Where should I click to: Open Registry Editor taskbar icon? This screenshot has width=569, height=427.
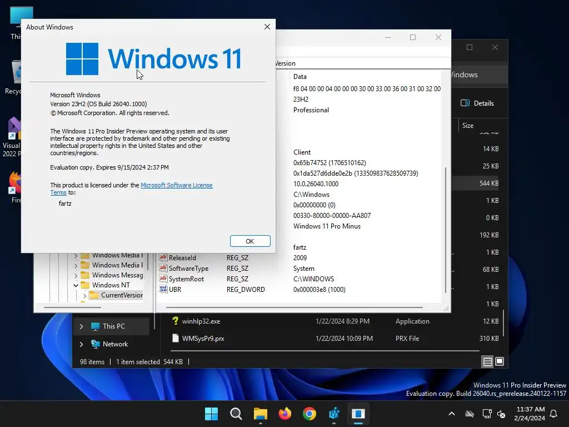[334, 414]
